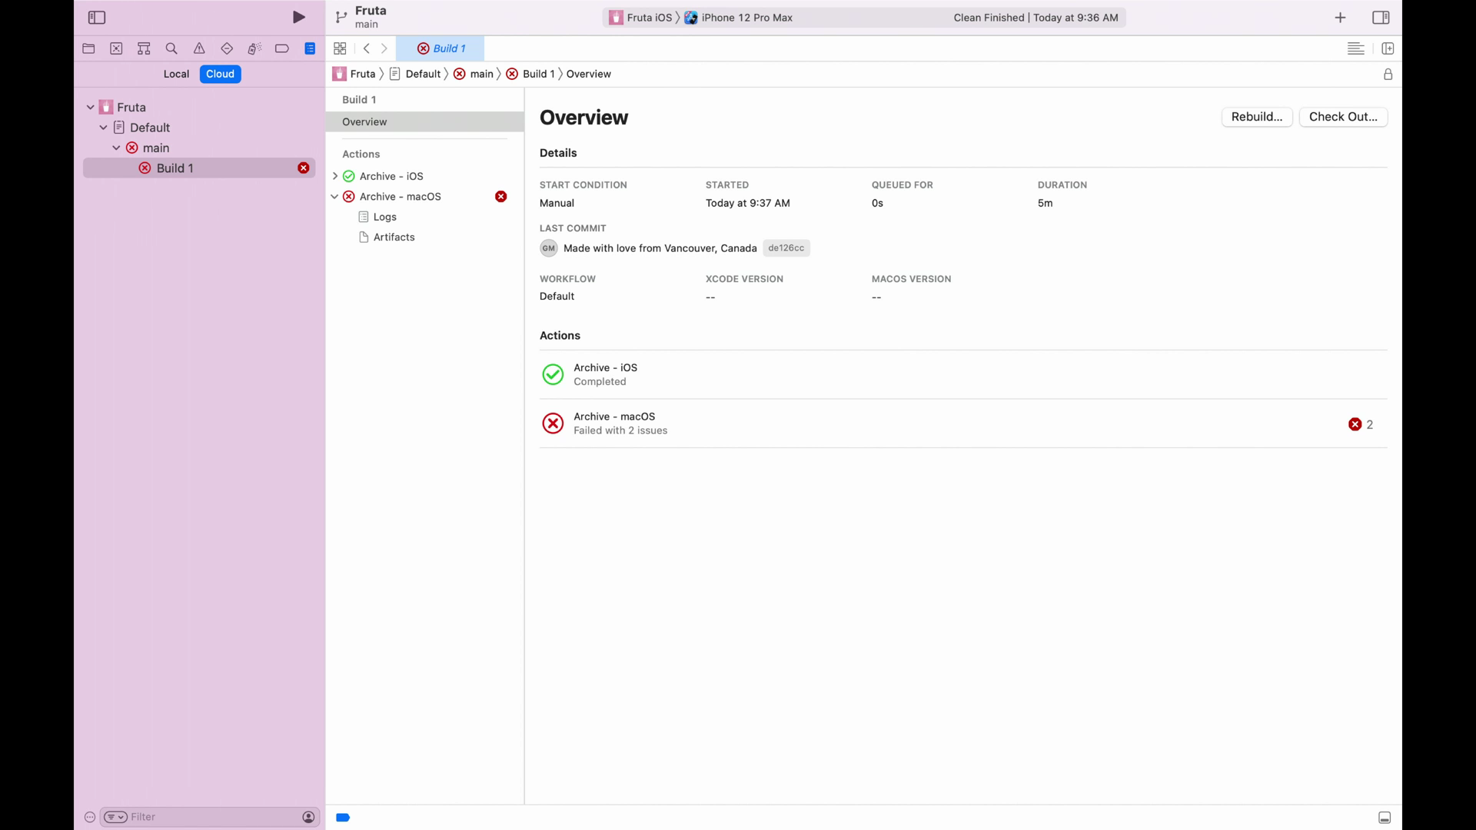Open the Issue navigator warning icon

coord(199,48)
